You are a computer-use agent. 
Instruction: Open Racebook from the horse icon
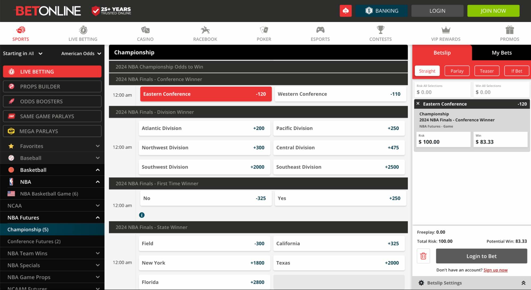[x=205, y=29]
